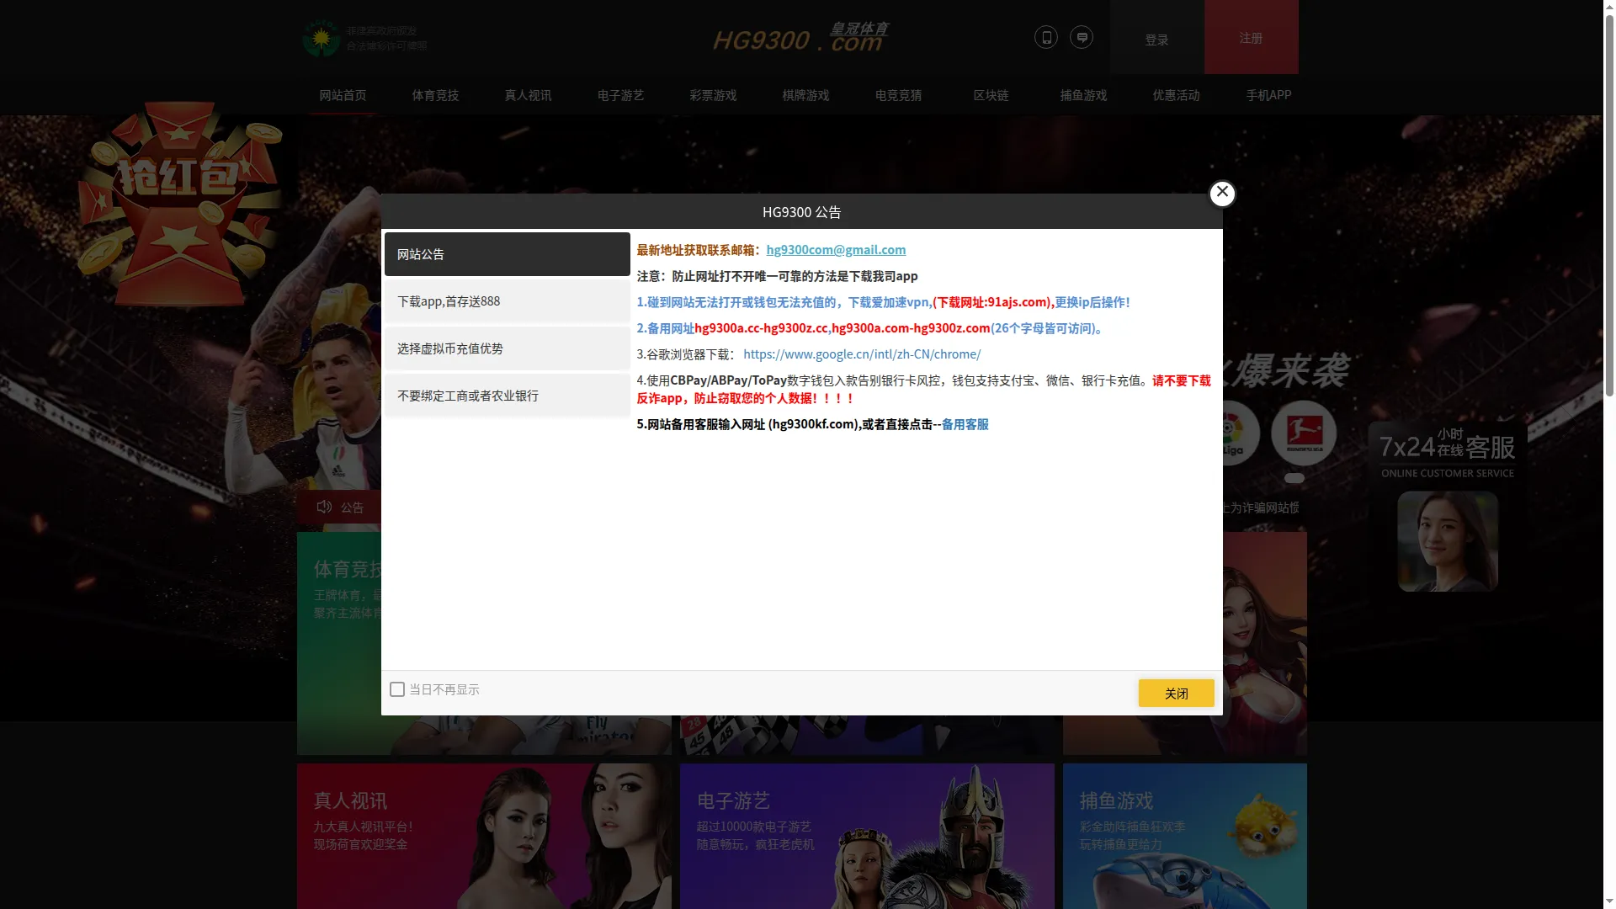The width and height of the screenshot is (1616, 909).
Task: Open the HG9300.com site logo
Action: point(800,37)
